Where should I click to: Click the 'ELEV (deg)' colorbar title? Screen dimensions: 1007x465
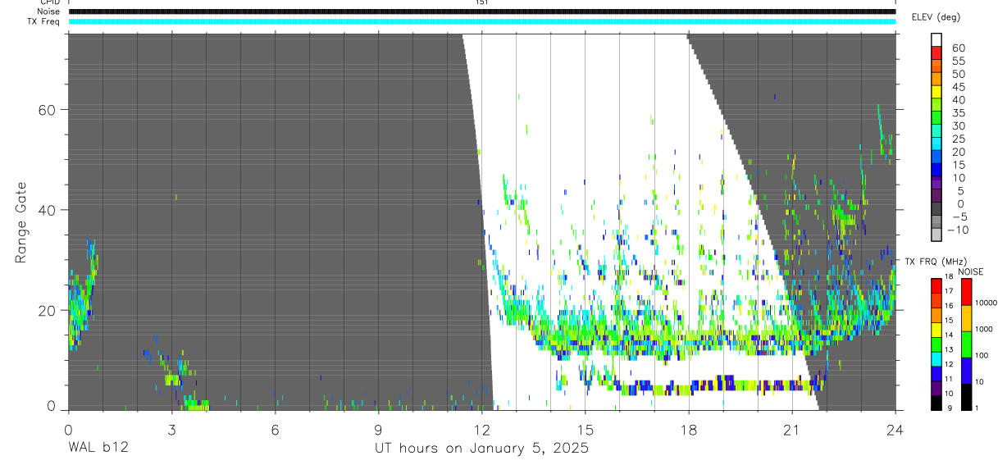point(936,17)
